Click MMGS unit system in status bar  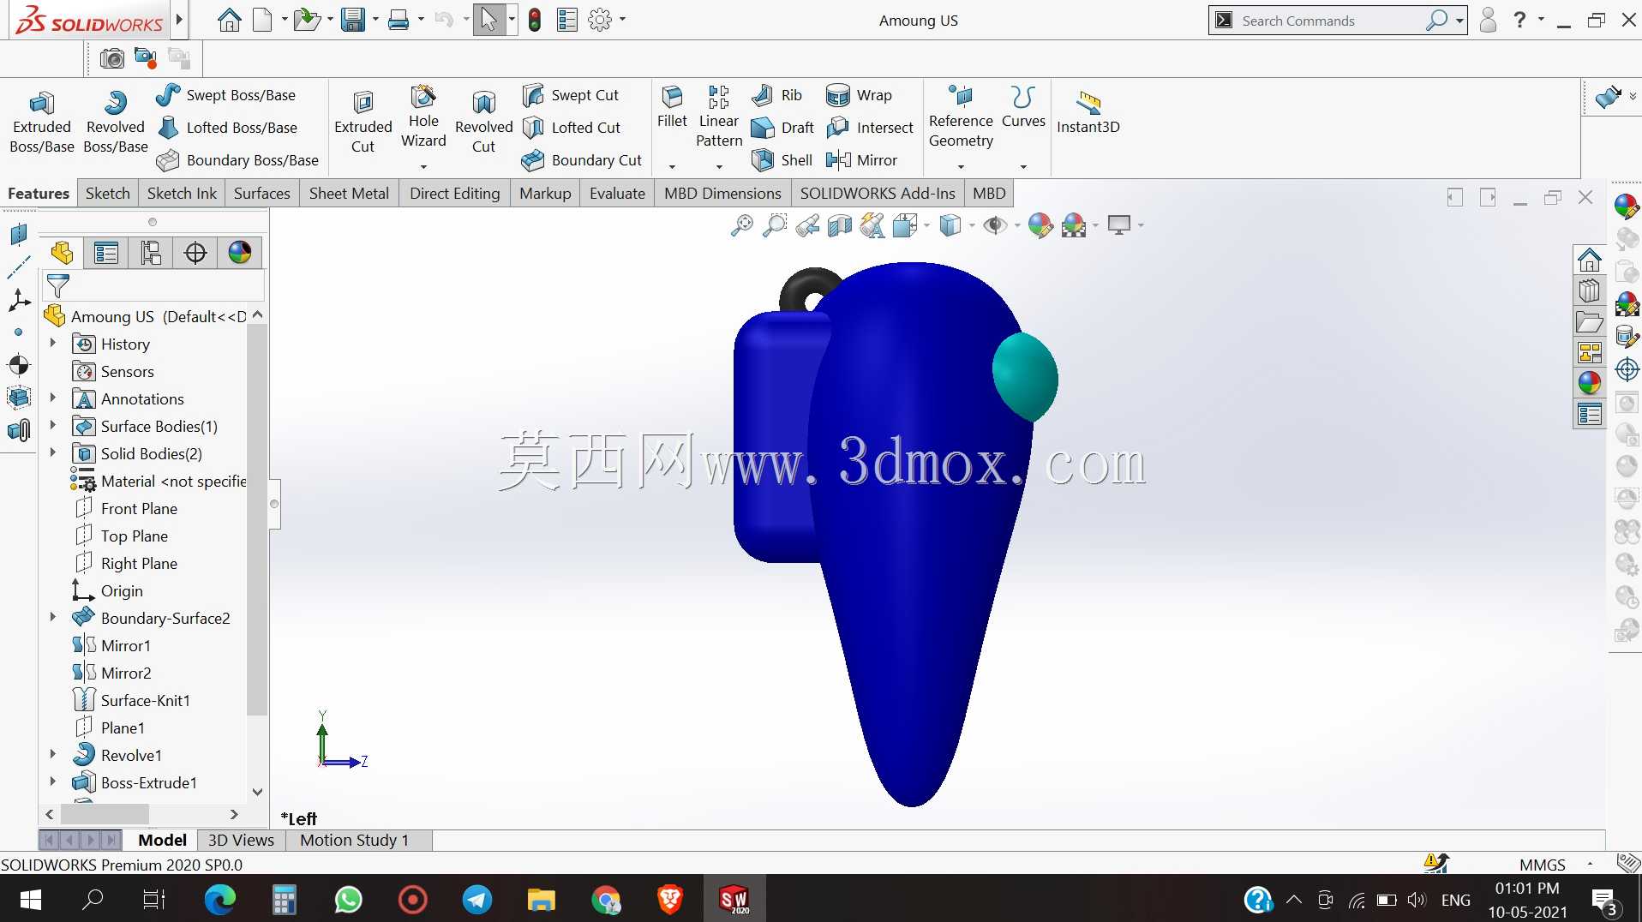pos(1543,865)
